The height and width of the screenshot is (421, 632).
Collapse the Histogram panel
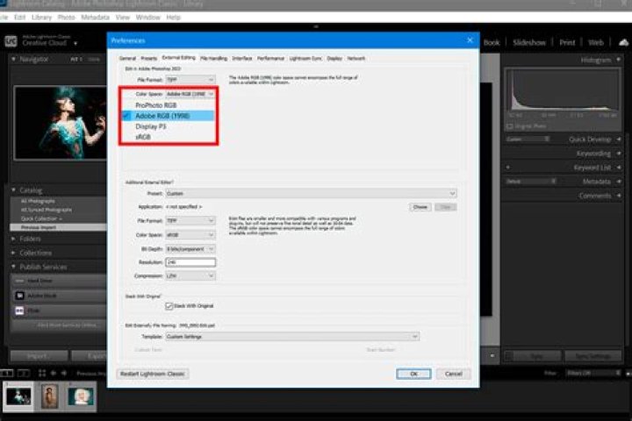click(x=619, y=60)
